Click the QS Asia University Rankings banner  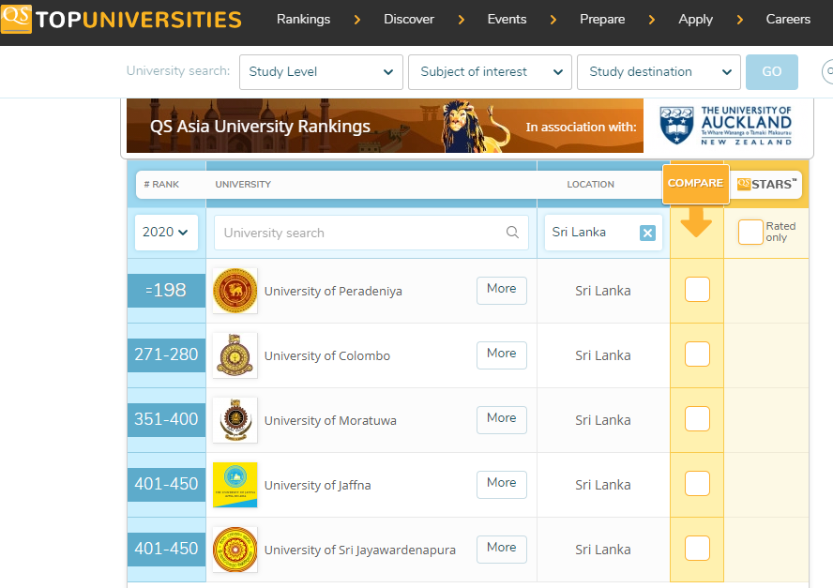click(385, 126)
